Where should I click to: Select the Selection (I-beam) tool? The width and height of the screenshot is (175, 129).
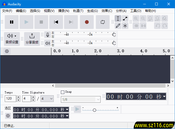[x=118, y=19]
